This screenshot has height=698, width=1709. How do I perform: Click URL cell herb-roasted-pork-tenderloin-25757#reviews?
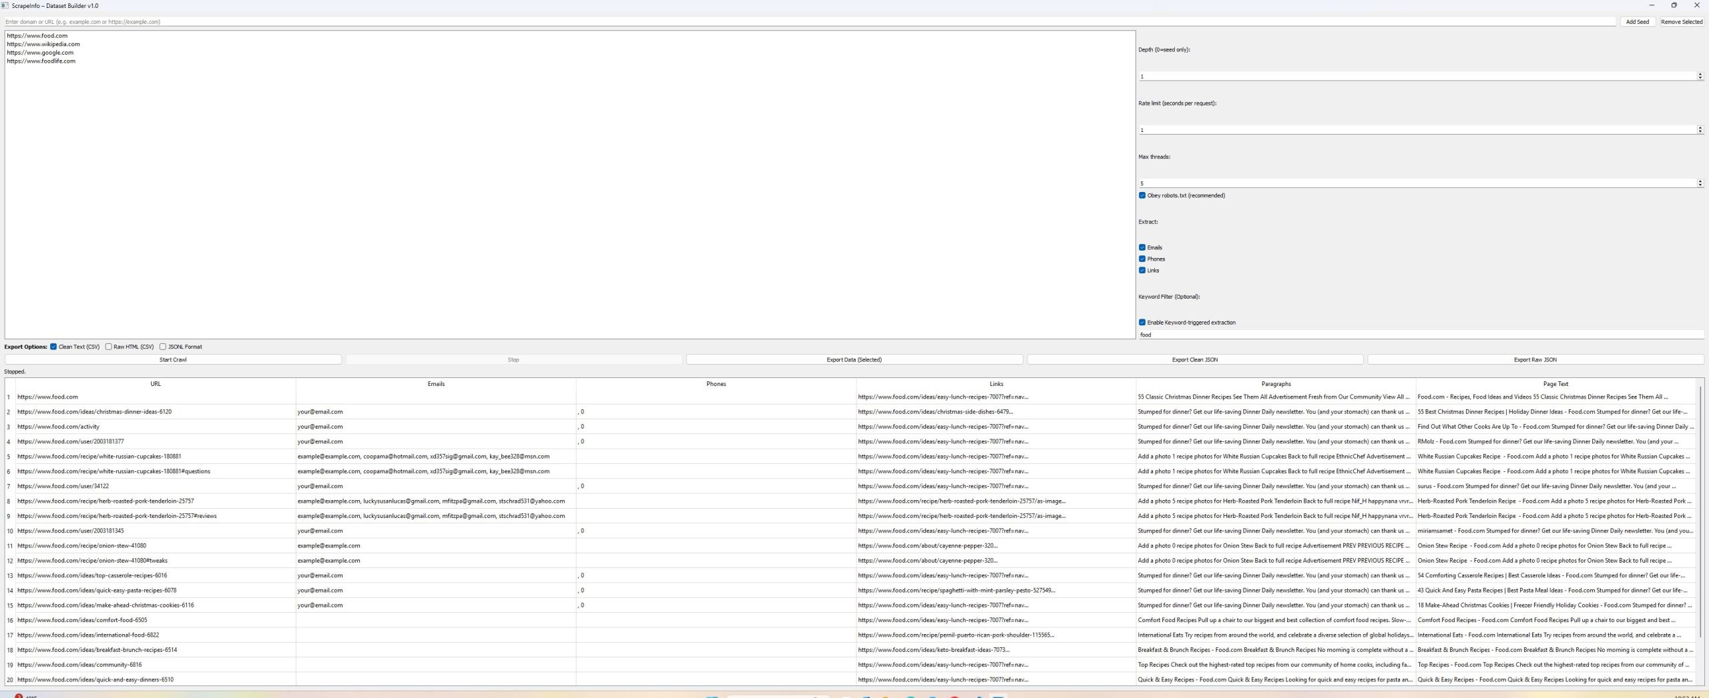coord(156,516)
